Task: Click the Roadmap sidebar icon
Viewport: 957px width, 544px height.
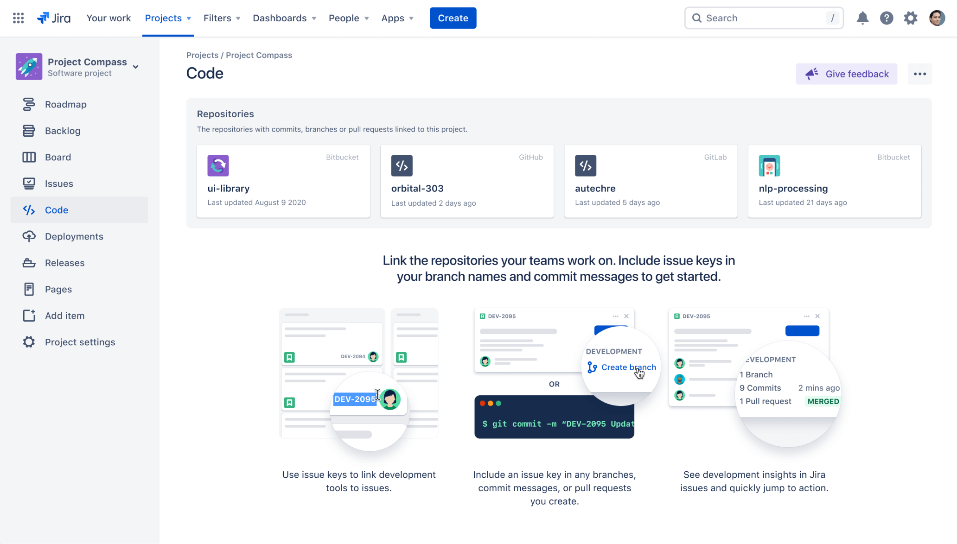Action: [x=28, y=104]
